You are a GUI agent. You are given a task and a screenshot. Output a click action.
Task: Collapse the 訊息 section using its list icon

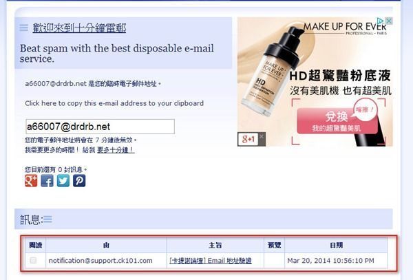pos(47,219)
